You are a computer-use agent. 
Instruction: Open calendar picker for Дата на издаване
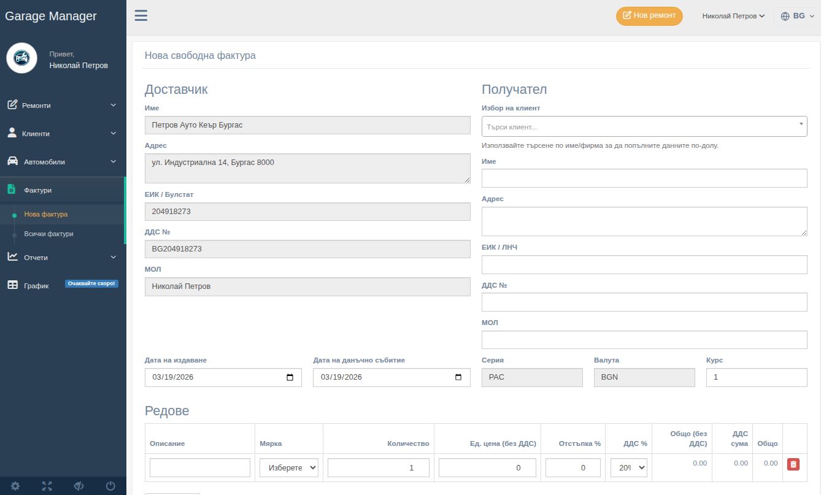[x=290, y=377]
